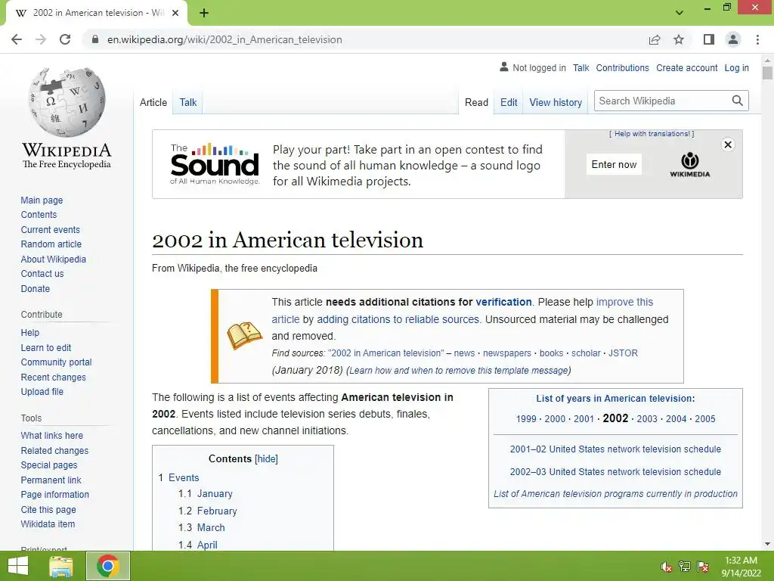Jump to 1.2 February section

[x=207, y=511]
